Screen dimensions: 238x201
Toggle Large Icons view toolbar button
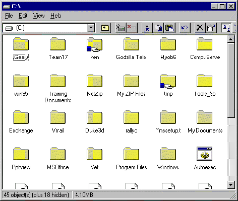coord(226,28)
